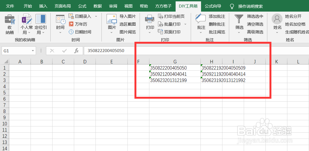Expand the 时间 dropdown arrow
Viewport: 309px width, 151px height.
pyautogui.click(x=60, y=32)
